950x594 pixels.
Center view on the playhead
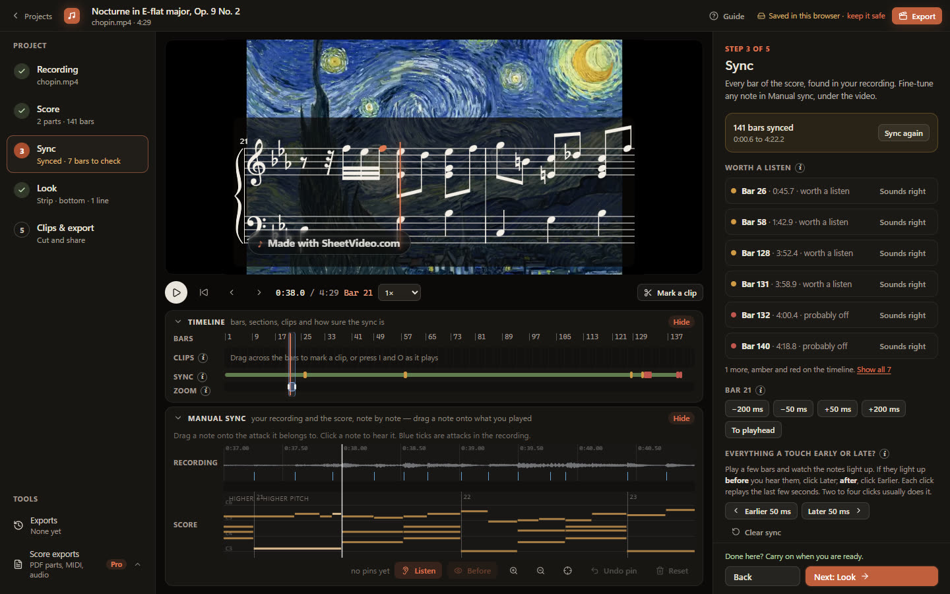(567, 571)
